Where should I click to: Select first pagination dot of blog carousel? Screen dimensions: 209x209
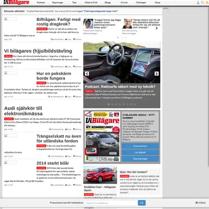(118, 38)
